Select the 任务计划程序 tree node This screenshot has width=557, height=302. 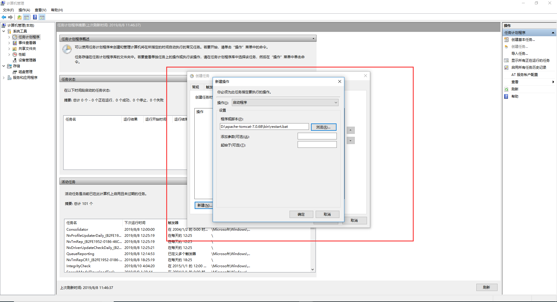coord(29,37)
